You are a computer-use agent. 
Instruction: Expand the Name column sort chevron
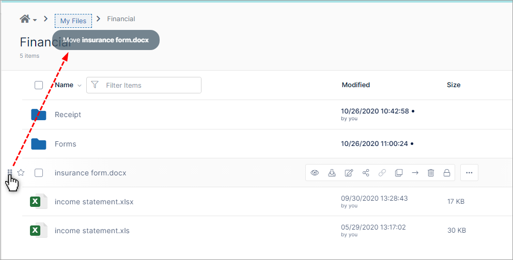(80, 86)
